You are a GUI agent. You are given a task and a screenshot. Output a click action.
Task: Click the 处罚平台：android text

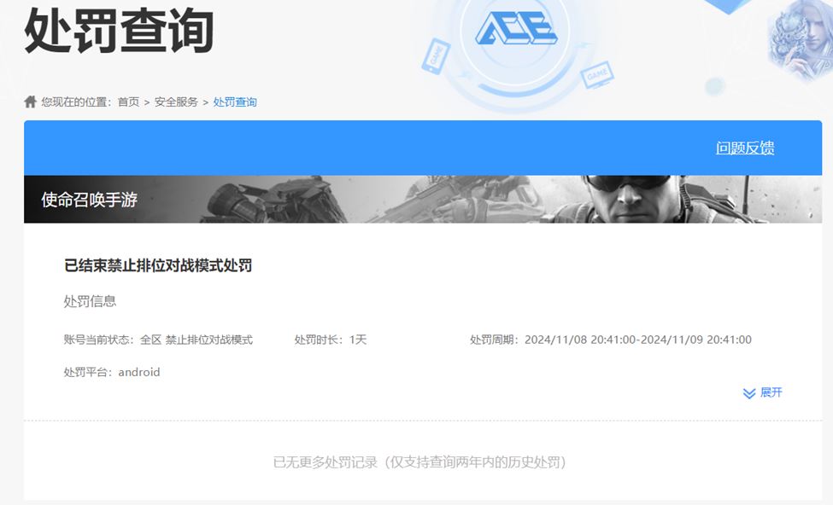pyautogui.click(x=112, y=372)
